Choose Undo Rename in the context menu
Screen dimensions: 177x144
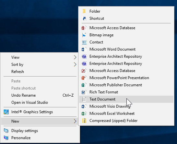pyautogui.click(x=40, y=95)
